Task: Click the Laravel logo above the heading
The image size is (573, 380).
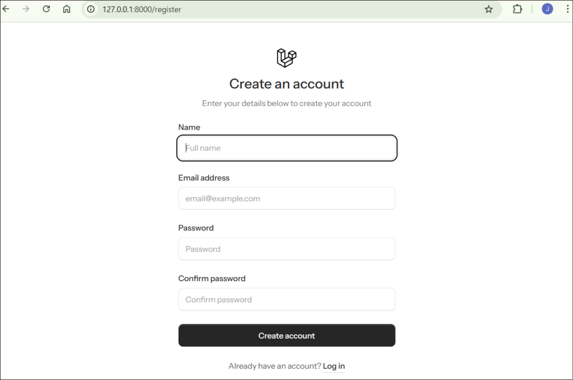Action: [286, 58]
